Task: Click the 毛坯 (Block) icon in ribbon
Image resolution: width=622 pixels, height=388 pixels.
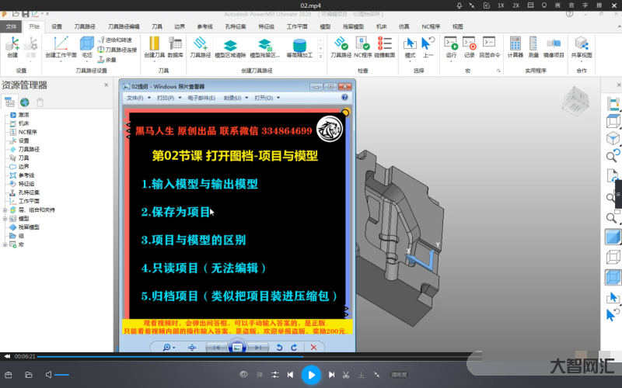Action: coord(87,46)
